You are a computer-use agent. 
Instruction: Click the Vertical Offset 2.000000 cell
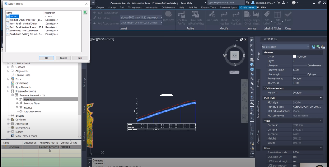(70, 147)
